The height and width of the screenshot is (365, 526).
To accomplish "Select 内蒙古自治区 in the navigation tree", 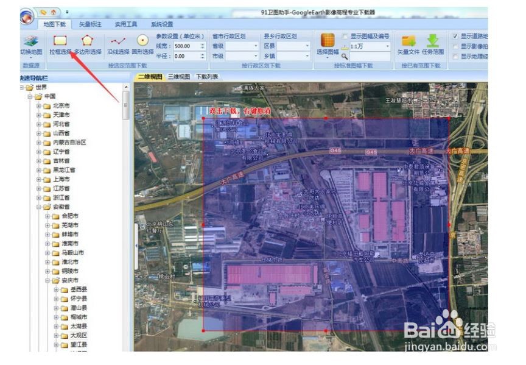I will [69, 143].
